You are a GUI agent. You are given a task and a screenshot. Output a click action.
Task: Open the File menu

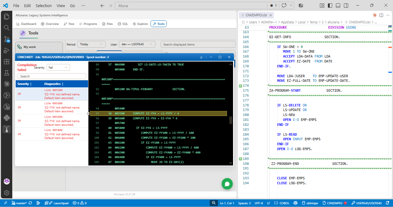16,6
